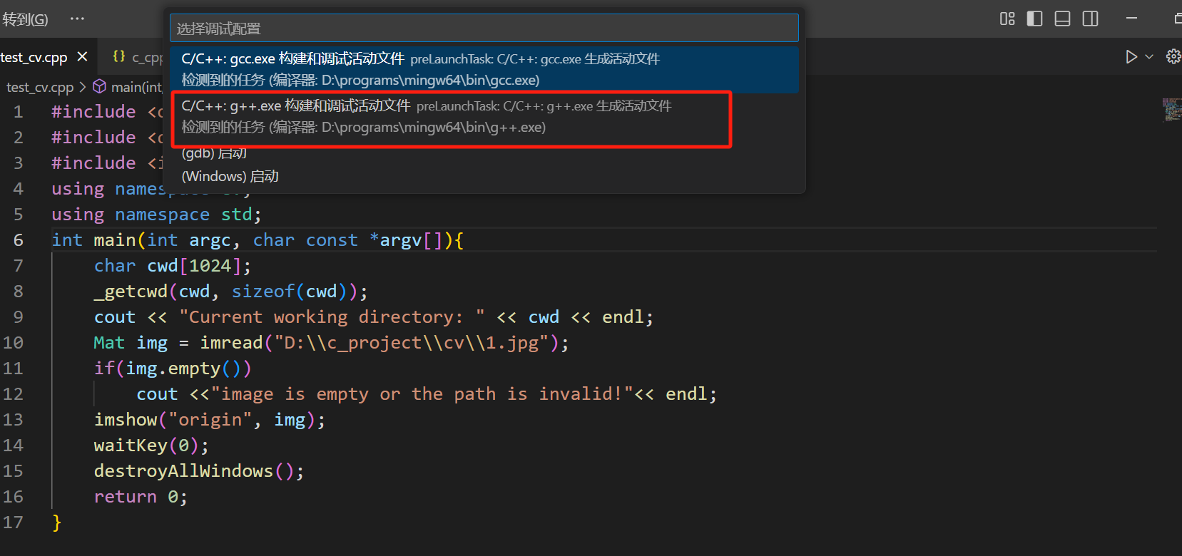Click the closing brace on line 17
This screenshot has height=556, width=1182.
(57, 522)
